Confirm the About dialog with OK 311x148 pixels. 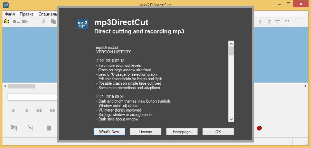click(x=218, y=132)
